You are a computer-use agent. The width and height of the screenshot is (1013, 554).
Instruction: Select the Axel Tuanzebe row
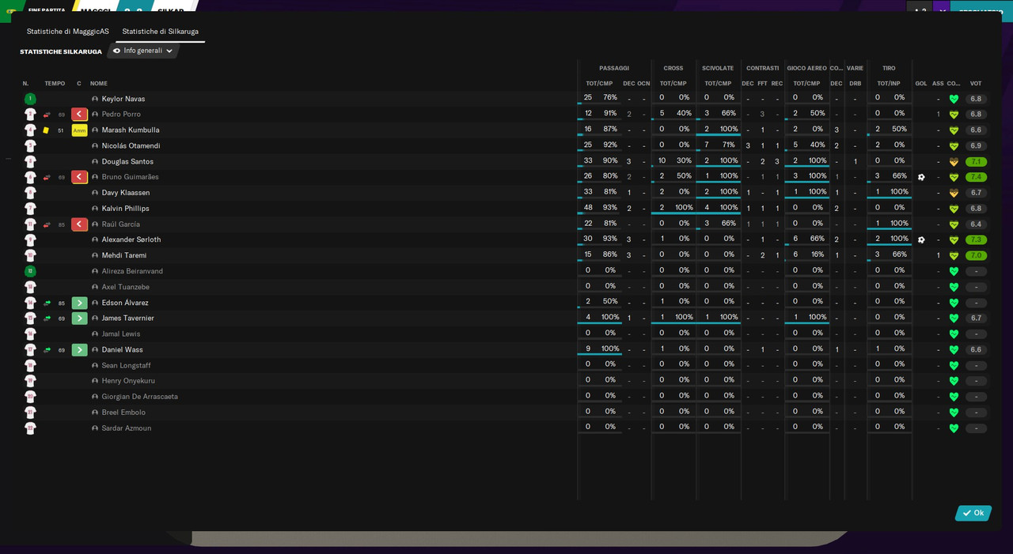tap(506, 287)
